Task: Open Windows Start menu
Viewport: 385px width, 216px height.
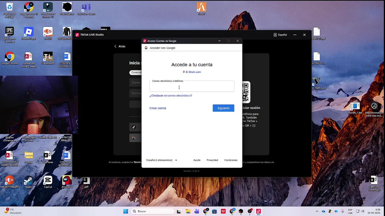Action: click(x=126, y=211)
